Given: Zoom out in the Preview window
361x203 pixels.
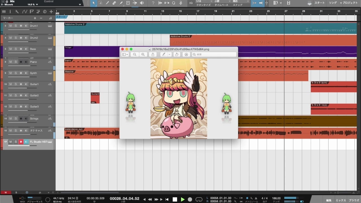Looking at the screenshot, I should coord(135,54).
